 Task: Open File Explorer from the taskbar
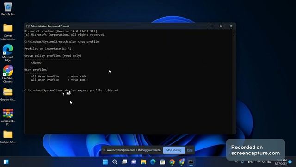pyautogui.click(x=143, y=162)
